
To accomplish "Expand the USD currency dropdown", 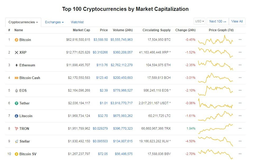I will click(200, 21).
